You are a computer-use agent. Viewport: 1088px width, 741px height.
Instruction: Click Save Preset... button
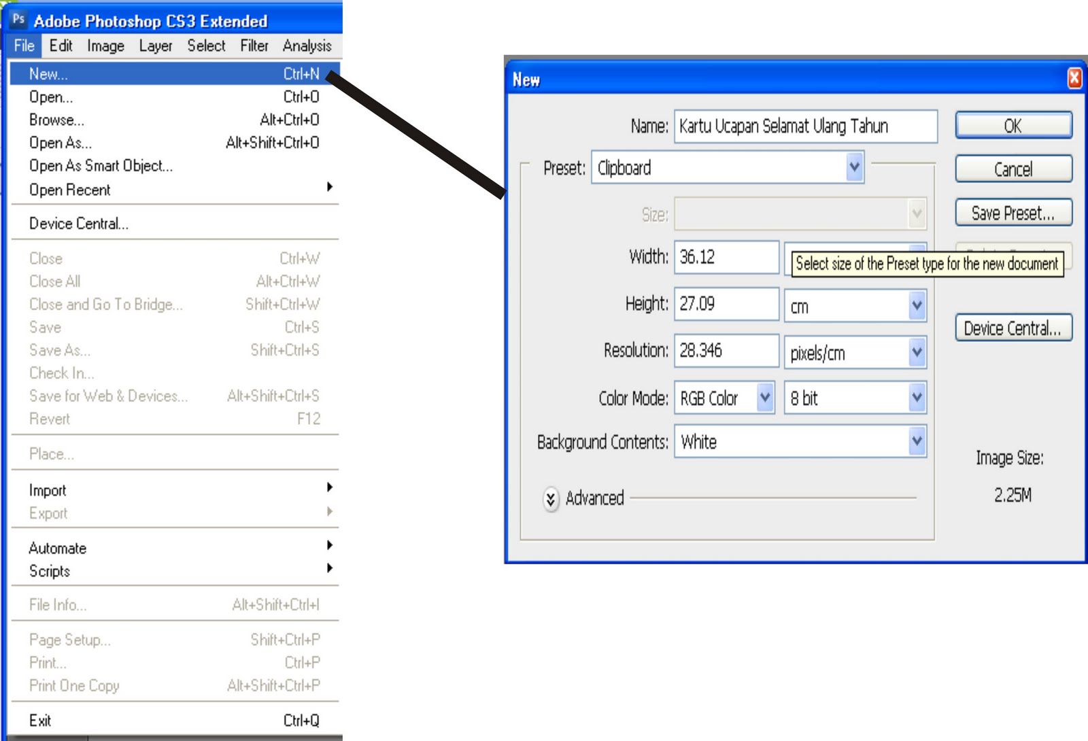(x=1013, y=212)
